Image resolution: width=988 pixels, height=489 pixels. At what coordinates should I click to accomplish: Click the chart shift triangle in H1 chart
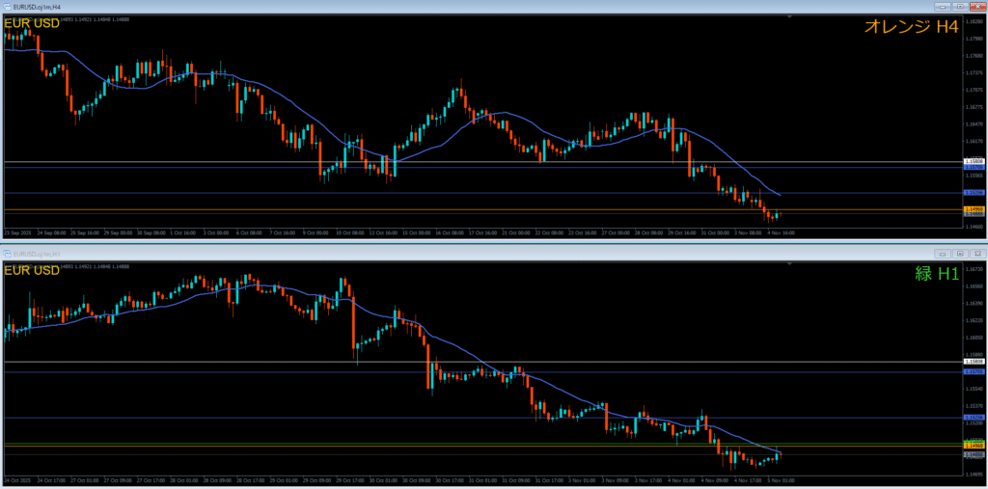tap(789, 264)
